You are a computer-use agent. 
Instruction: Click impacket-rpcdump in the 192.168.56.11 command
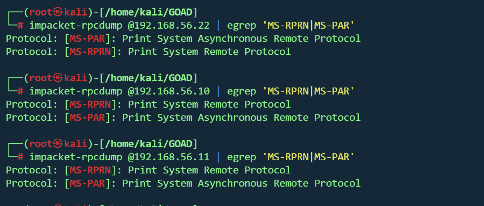point(76,157)
